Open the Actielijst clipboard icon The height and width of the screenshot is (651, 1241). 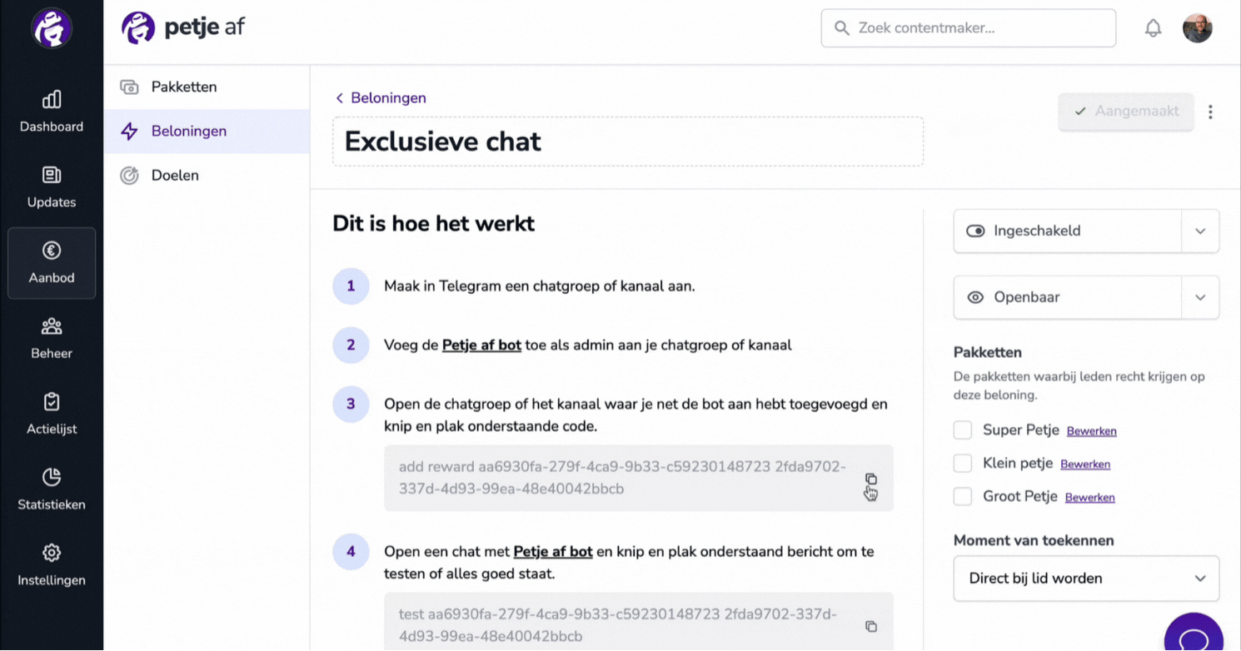[52, 402]
